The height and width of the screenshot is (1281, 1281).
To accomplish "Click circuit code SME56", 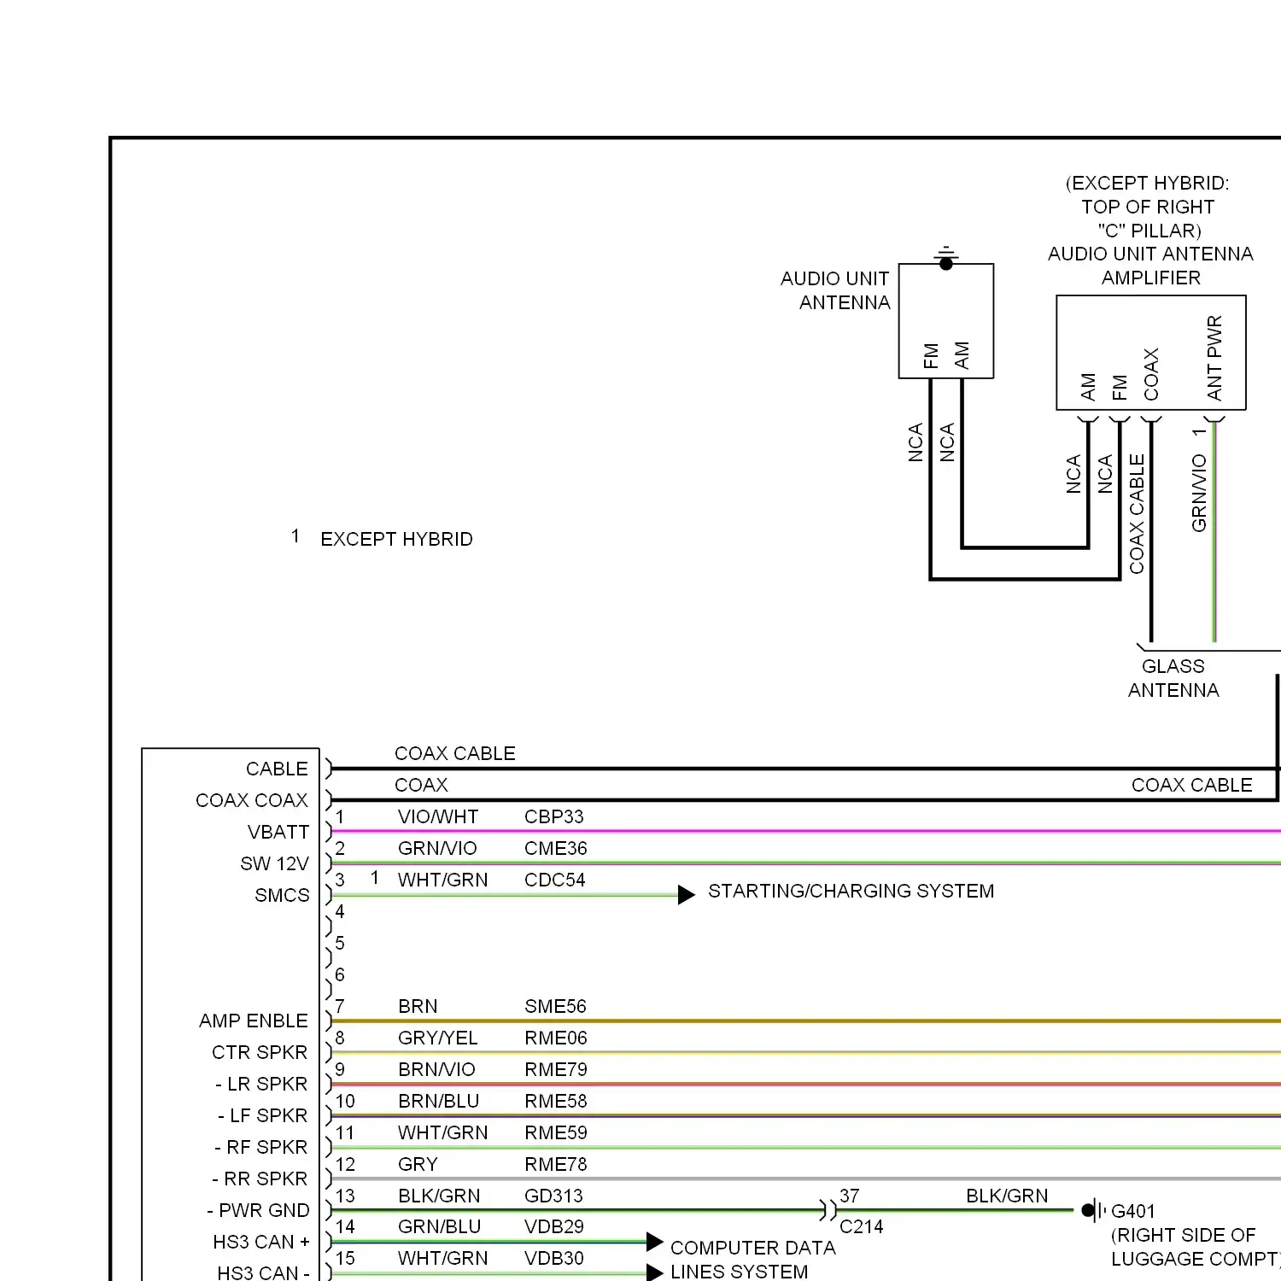I will coord(555,1006).
